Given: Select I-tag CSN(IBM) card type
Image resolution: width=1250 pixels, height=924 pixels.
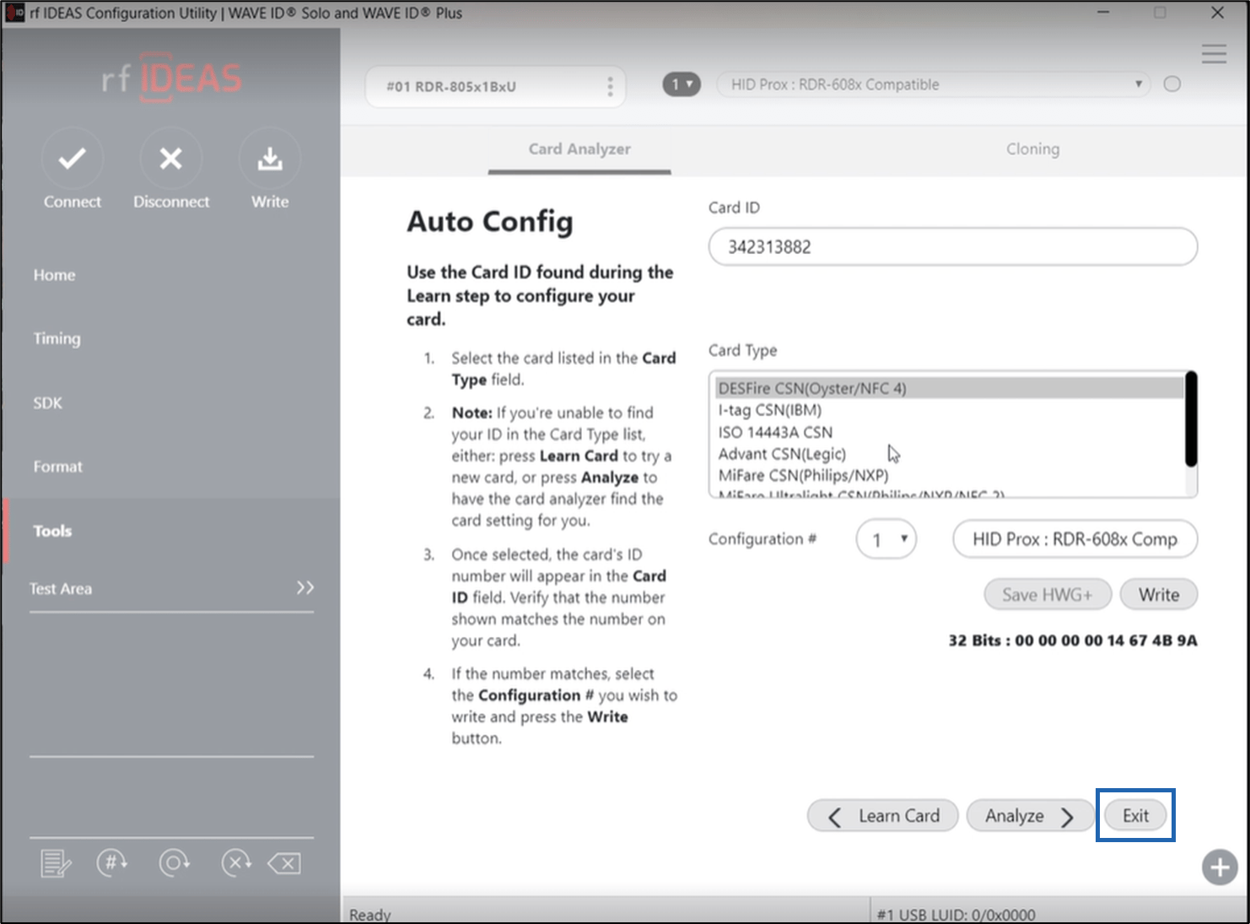Looking at the screenshot, I should [x=949, y=410].
